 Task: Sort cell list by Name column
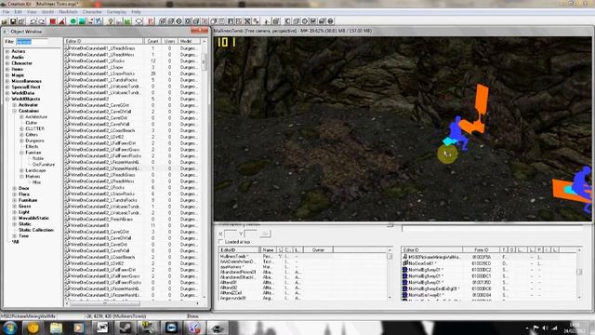[x=269, y=250]
